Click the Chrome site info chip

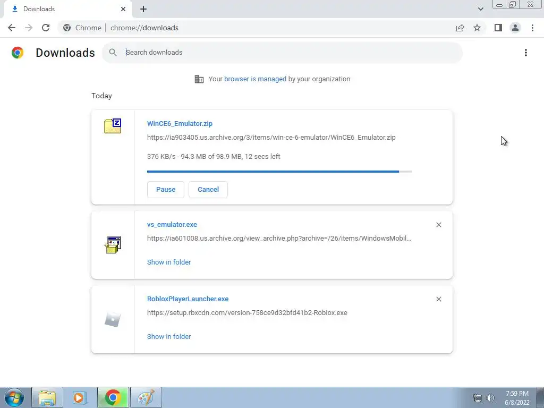(82, 28)
